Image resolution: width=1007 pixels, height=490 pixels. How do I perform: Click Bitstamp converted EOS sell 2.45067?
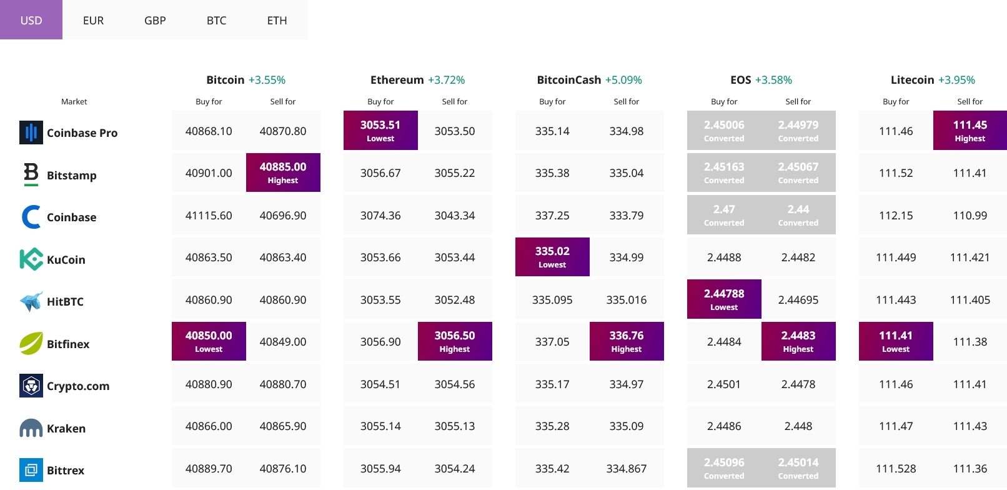[798, 172]
